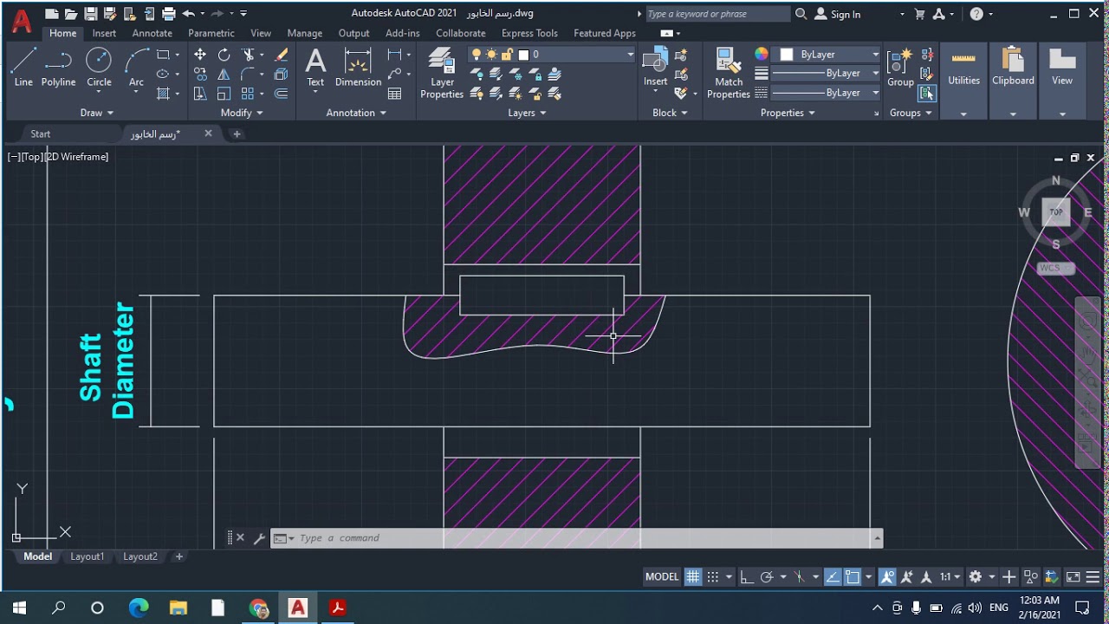
Task: Expand the Layers panel
Action: [x=527, y=113]
